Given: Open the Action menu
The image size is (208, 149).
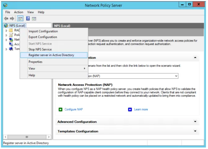Looking at the screenshot, I should tap(19, 12).
